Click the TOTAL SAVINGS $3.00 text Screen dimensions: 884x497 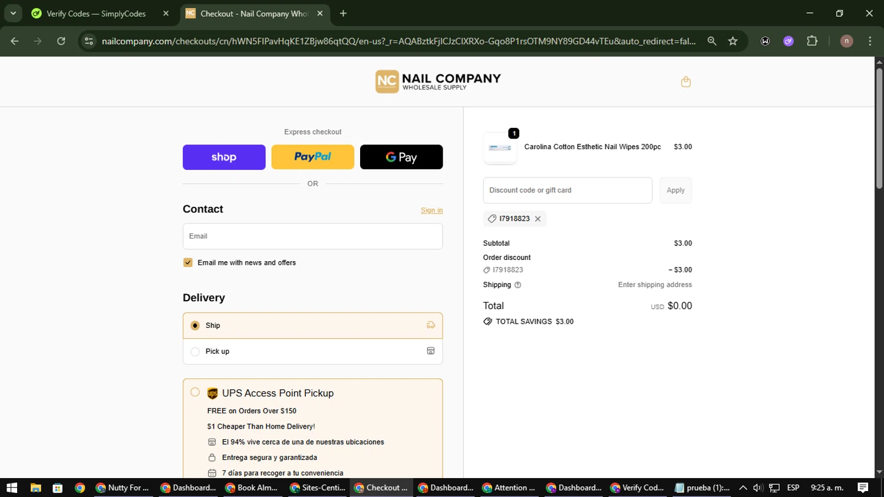point(535,322)
